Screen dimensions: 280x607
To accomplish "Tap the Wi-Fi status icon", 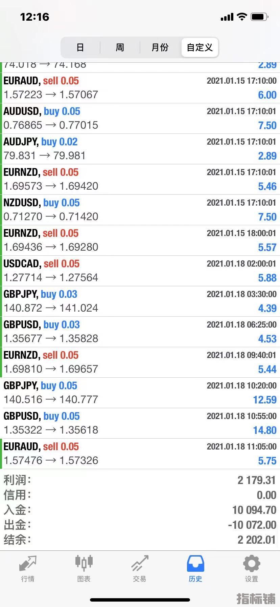I will coord(242,17).
